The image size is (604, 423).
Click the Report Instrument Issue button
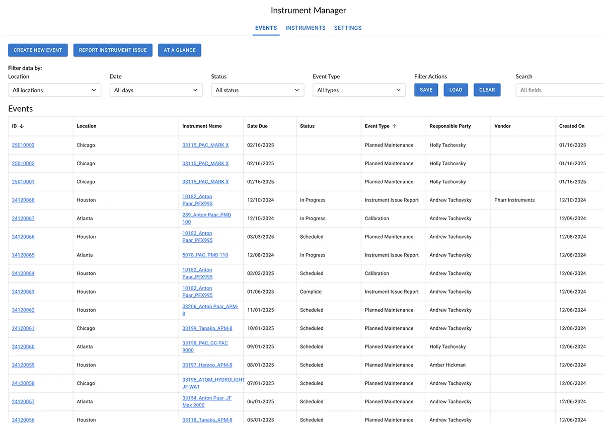tap(113, 50)
